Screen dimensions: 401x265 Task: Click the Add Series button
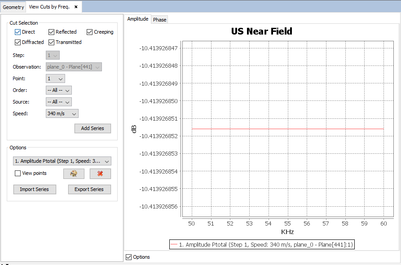click(93, 128)
